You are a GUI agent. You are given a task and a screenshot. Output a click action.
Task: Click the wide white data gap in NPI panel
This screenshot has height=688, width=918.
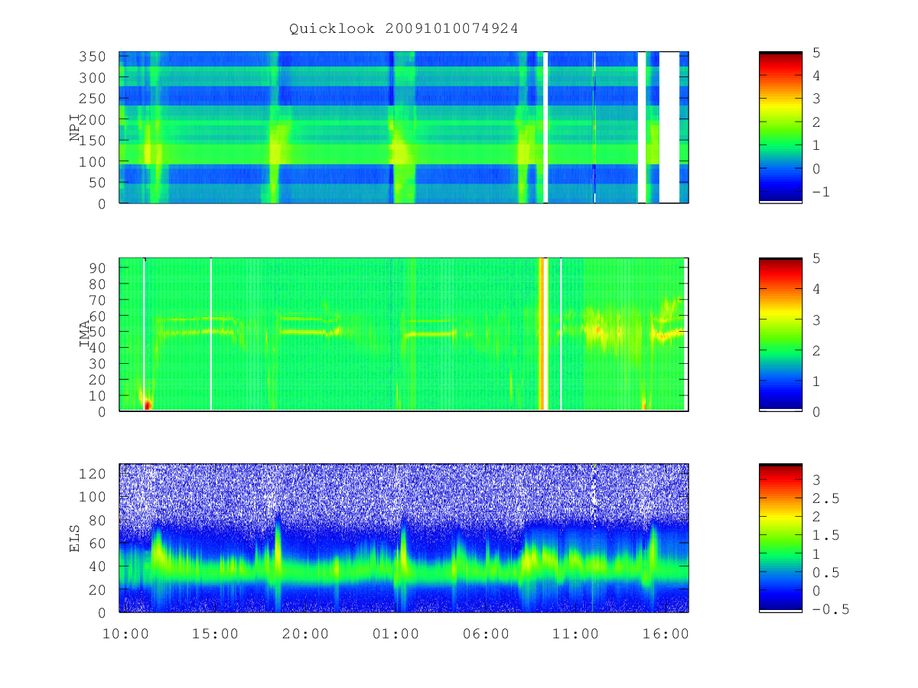[669, 127]
